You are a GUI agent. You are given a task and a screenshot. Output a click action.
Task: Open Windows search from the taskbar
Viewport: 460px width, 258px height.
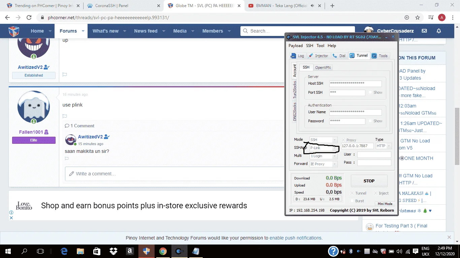(x=24, y=251)
